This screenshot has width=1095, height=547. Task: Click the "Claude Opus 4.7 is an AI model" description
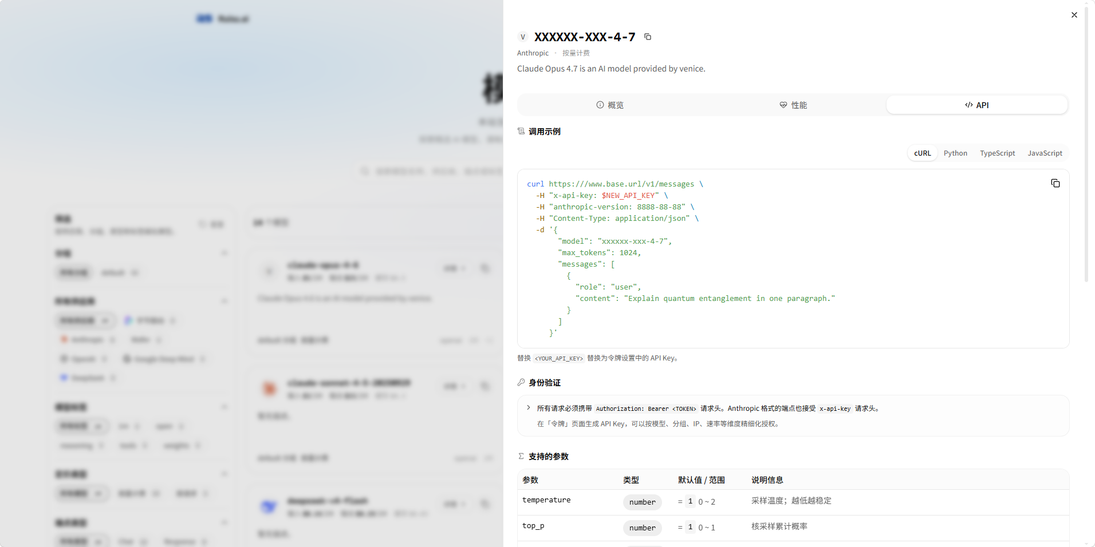click(611, 69)
